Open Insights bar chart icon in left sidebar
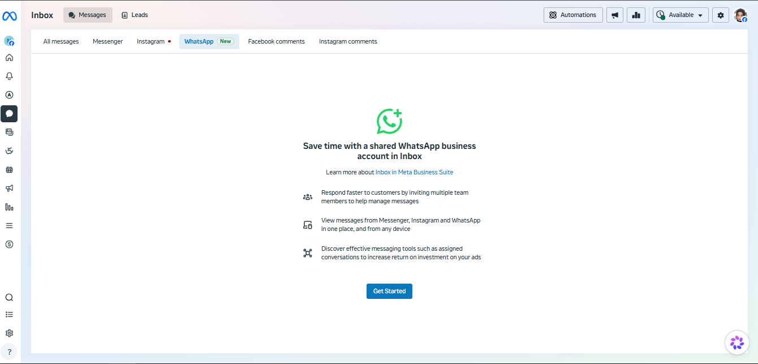The width and height of the screenshot is (758, 364). point(9,207)
